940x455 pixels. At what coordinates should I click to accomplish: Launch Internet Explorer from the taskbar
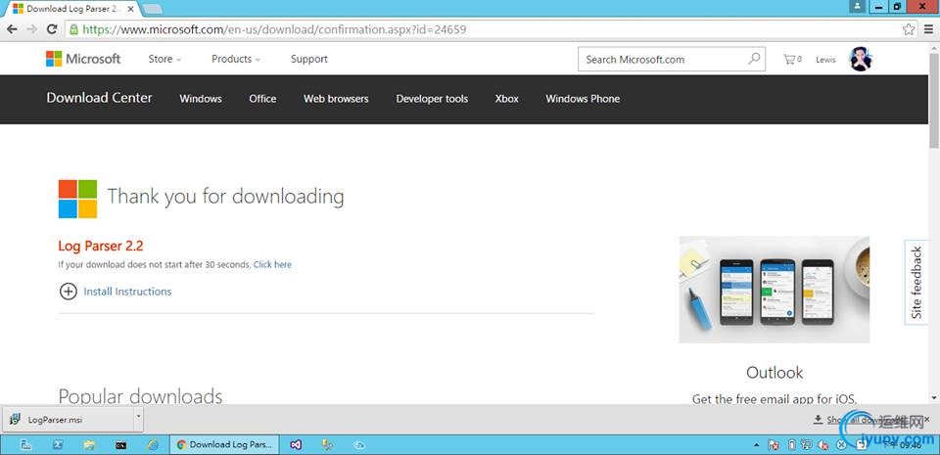(x=153, y=445)
